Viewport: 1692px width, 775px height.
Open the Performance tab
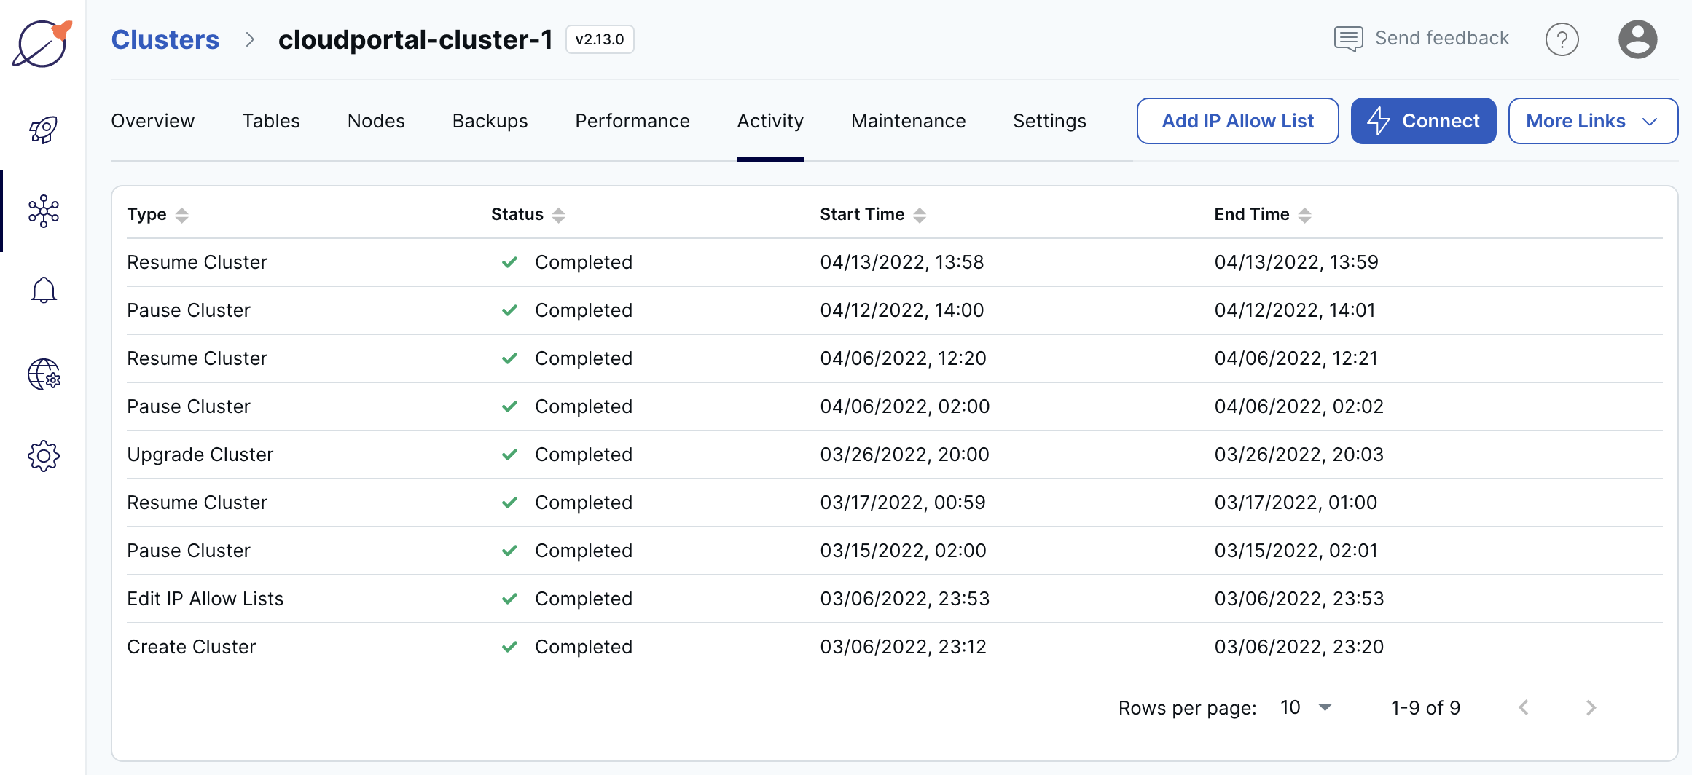632,121
